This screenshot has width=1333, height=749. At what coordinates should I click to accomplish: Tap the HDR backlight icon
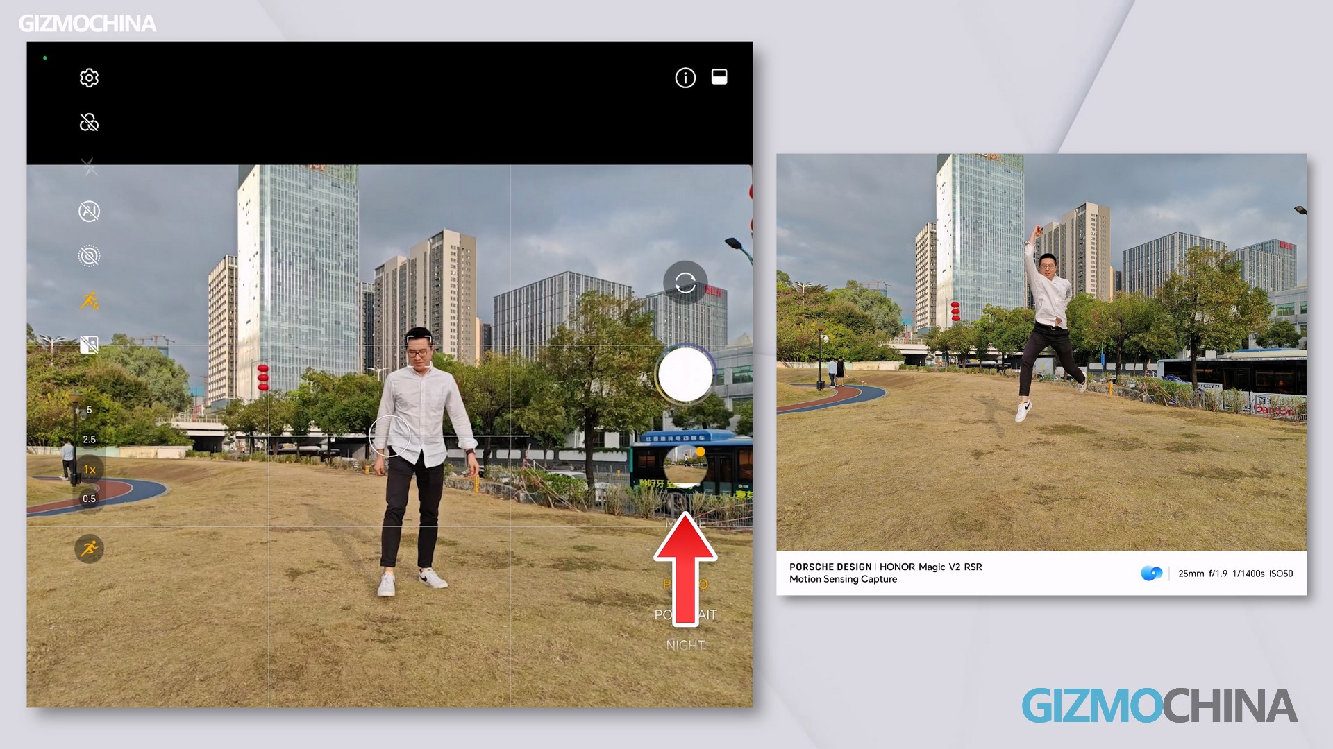(x=89, y=345)
